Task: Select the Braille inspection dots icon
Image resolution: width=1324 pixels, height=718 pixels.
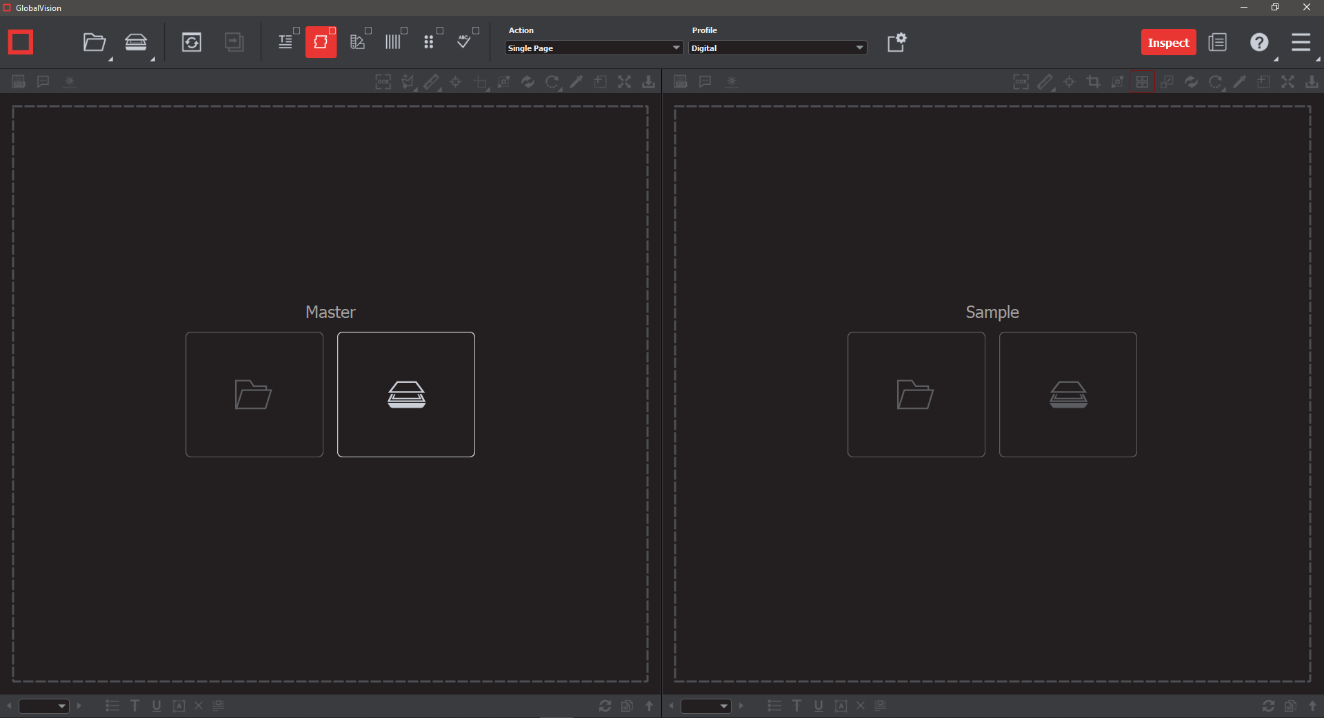Action: [x=428, y=43]
